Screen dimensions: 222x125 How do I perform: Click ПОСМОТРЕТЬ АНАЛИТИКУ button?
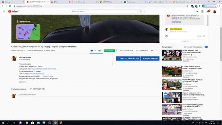(x=128, y=59)
